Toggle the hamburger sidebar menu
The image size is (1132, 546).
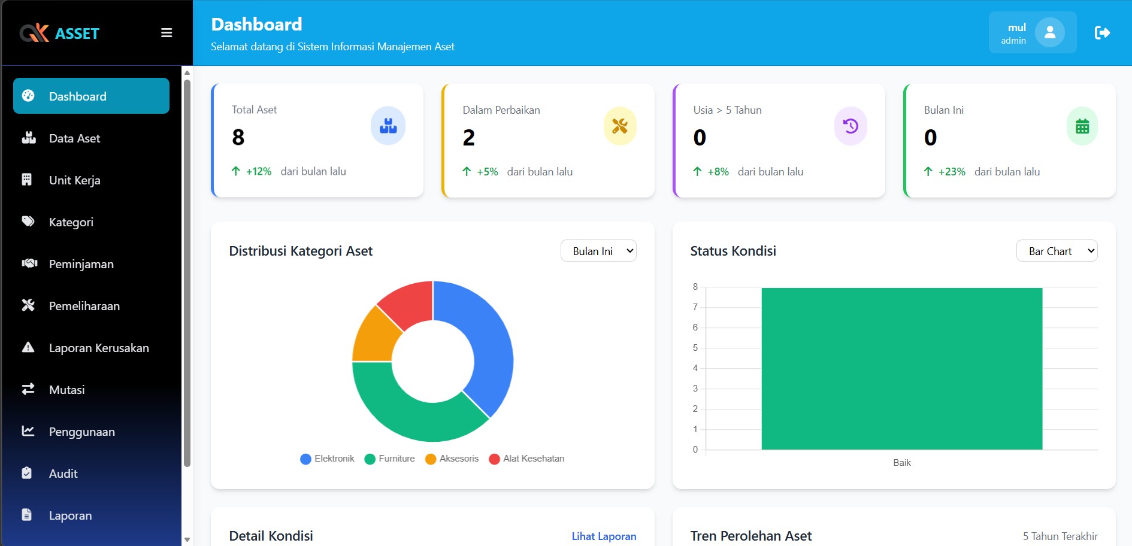[x=167, y=33]
